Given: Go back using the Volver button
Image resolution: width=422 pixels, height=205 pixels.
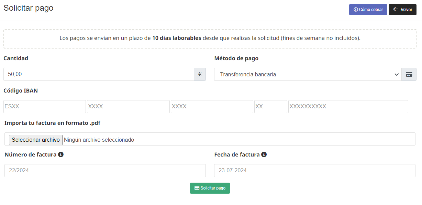Looking at the screenshot, I should point(402,10).
